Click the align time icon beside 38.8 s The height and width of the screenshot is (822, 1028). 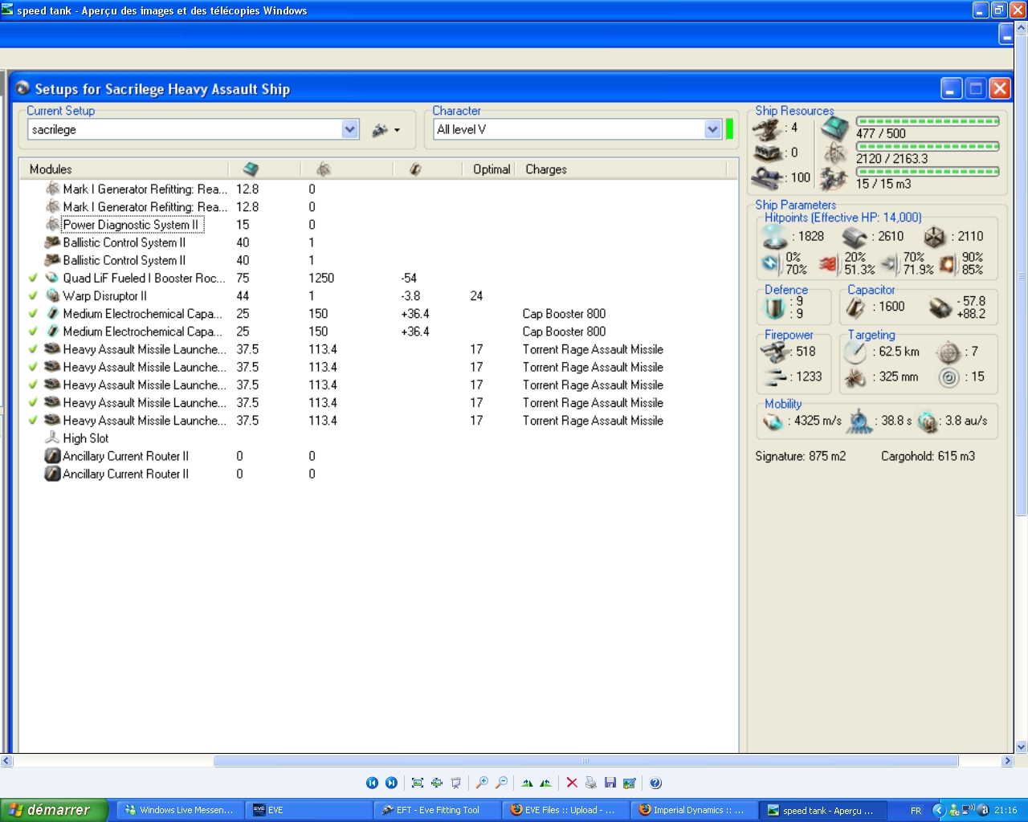tap(860, 421)
